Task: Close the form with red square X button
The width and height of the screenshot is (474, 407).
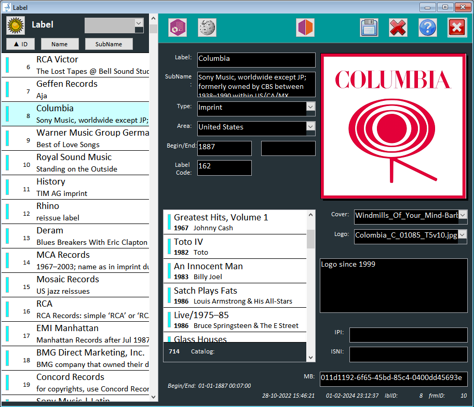Action: coord(457,28)
